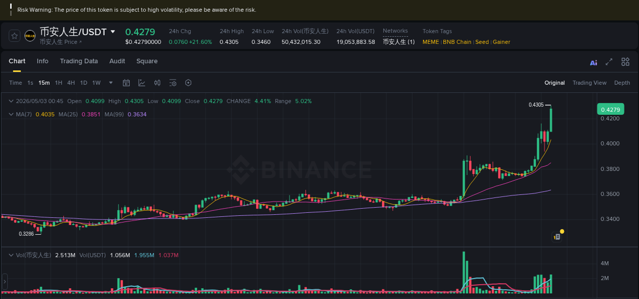Open the Networks 币安人生 (1) entry
This screenshot has width=639, height=299.
click(x=399, y=42)
